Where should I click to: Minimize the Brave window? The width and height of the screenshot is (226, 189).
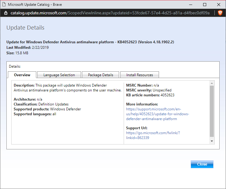pos(191,5)
